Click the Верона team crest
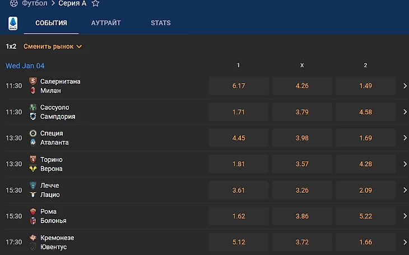This screenshot has height=255, width=409. (x=33, y=169)
